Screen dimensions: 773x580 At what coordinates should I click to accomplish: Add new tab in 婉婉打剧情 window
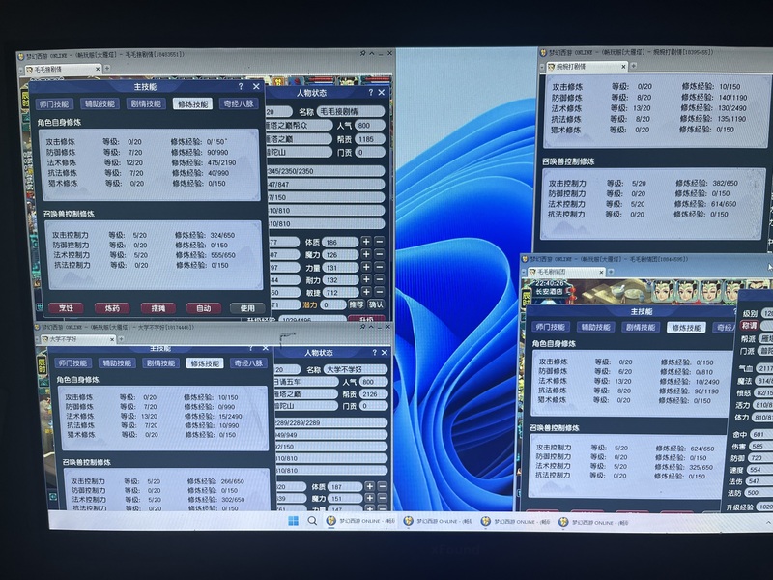pyautogui.click(x=634, y=65)
